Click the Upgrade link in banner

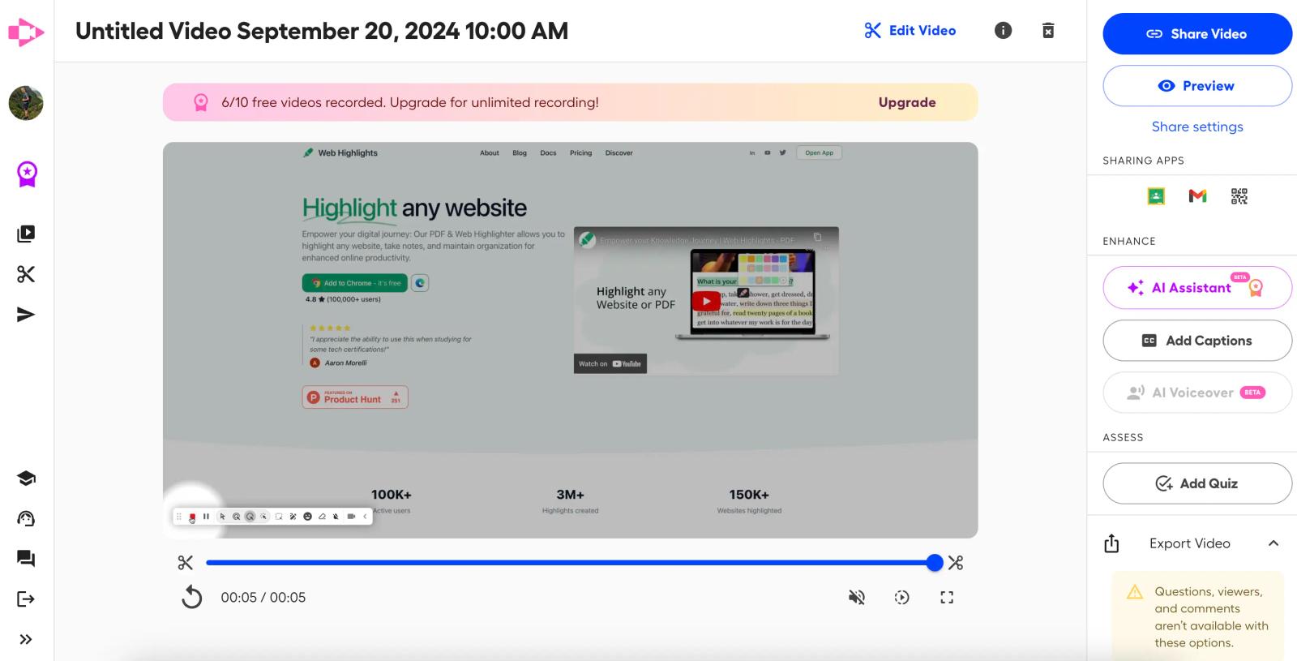(907, 102)
